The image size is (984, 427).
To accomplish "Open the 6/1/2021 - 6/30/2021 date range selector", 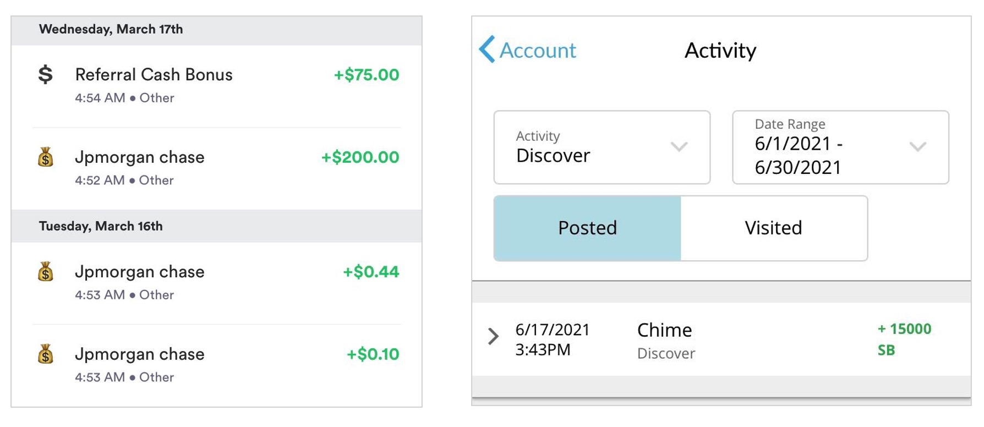I will point(840,147).
